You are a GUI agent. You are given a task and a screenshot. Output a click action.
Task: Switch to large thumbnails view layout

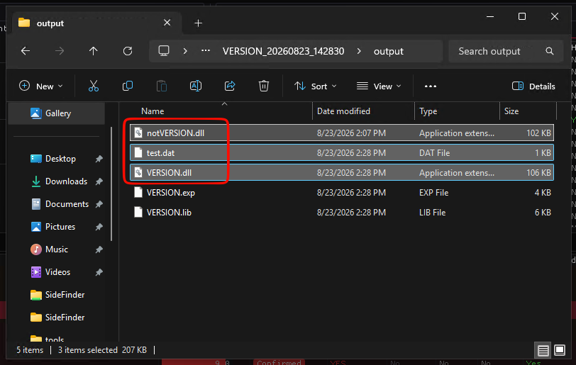[560, 350]
